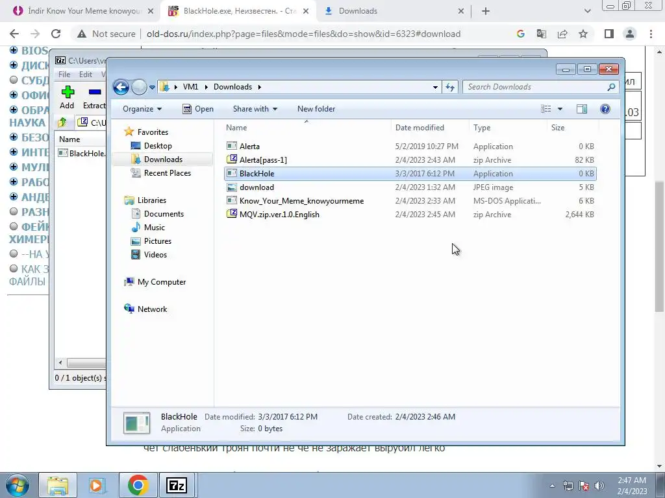Toggle the preview pane icon

(x=582, y=109)
